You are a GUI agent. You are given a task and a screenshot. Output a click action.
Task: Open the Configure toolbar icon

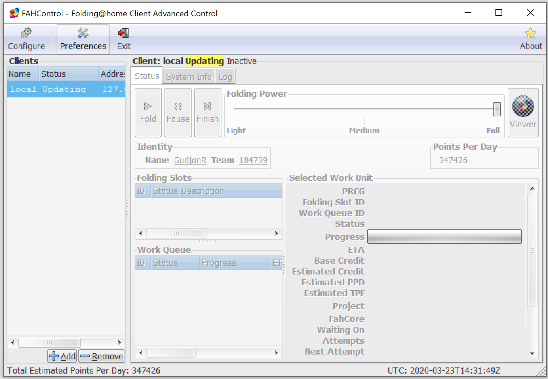[x=26, y=39]
